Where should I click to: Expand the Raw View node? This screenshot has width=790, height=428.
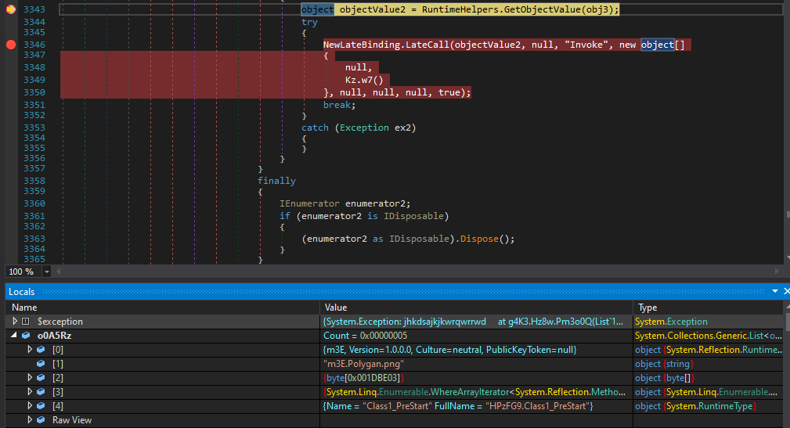31,420
